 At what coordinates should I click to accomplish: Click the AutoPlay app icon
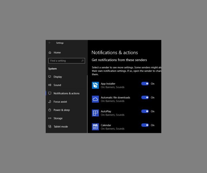pos(95,113)
